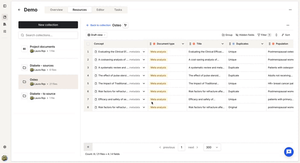Screen dimensions: 300x163
Task: Click the New collection button
Action: (x=48, y=25)
